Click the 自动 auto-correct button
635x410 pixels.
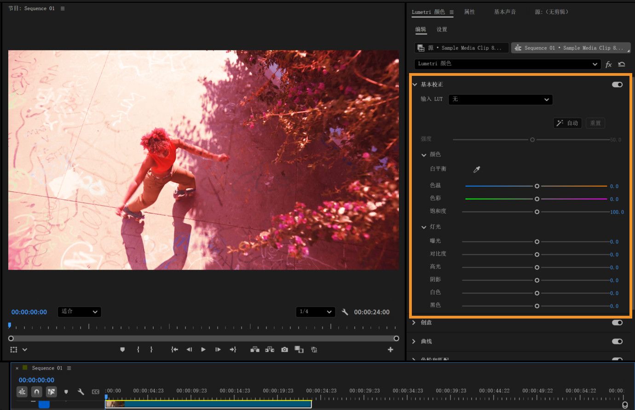(x=567, y=123)
